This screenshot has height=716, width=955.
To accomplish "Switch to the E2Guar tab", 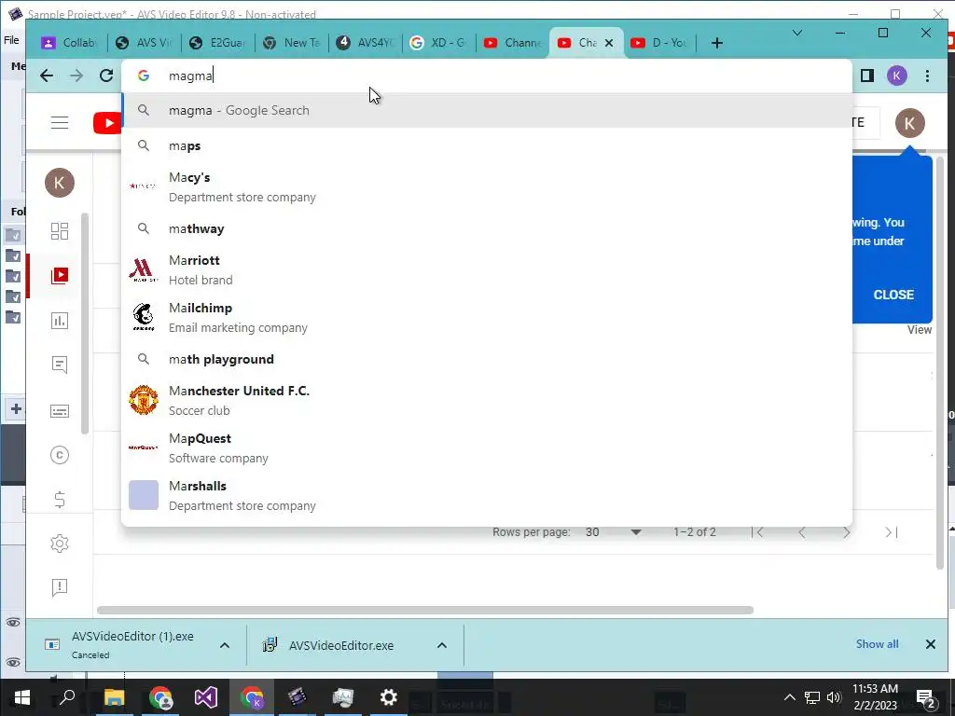I will 218,43.
